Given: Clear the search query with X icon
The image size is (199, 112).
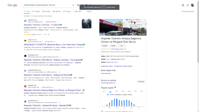Looking at the screenshot, I should click(x=73, y=5).
